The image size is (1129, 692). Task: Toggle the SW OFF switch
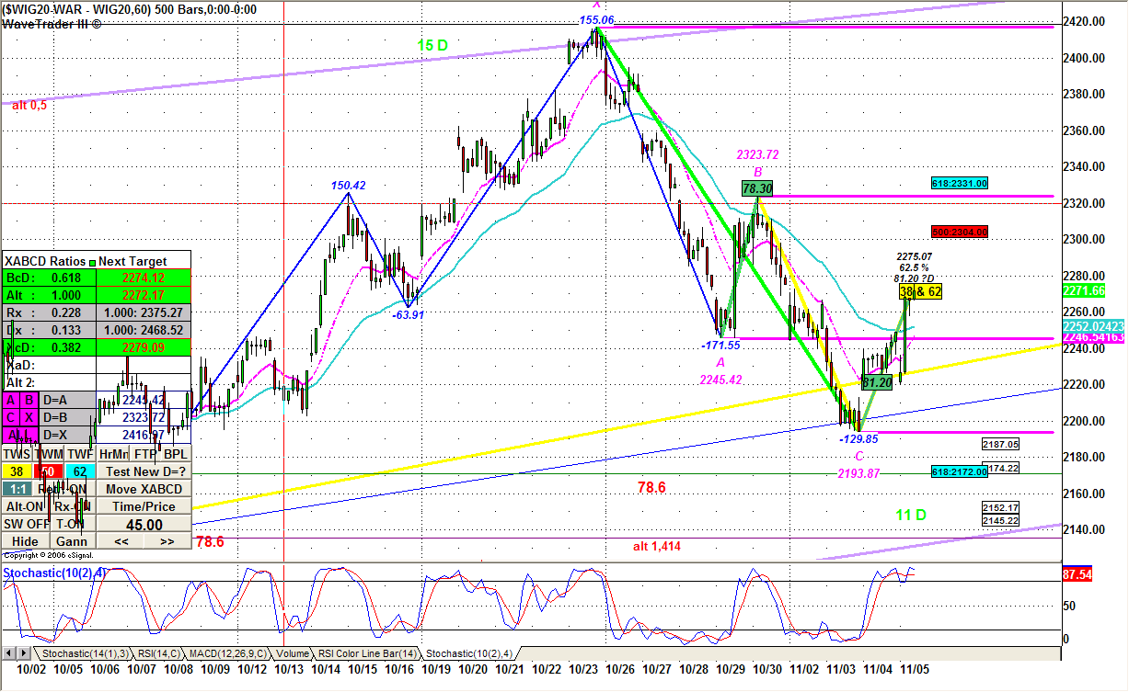click(x=26, y=524)
